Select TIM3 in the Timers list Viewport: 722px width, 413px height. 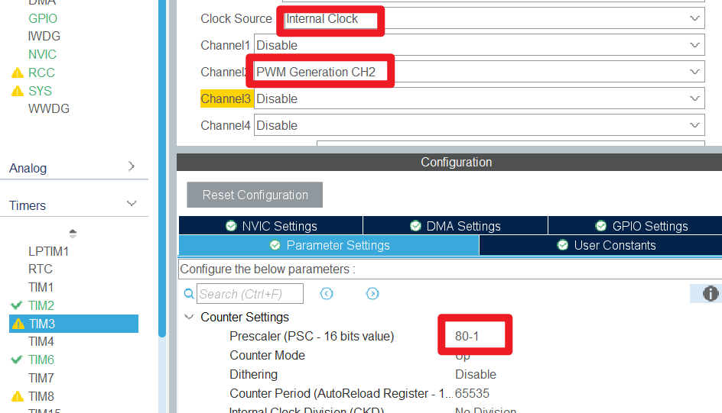73,324
